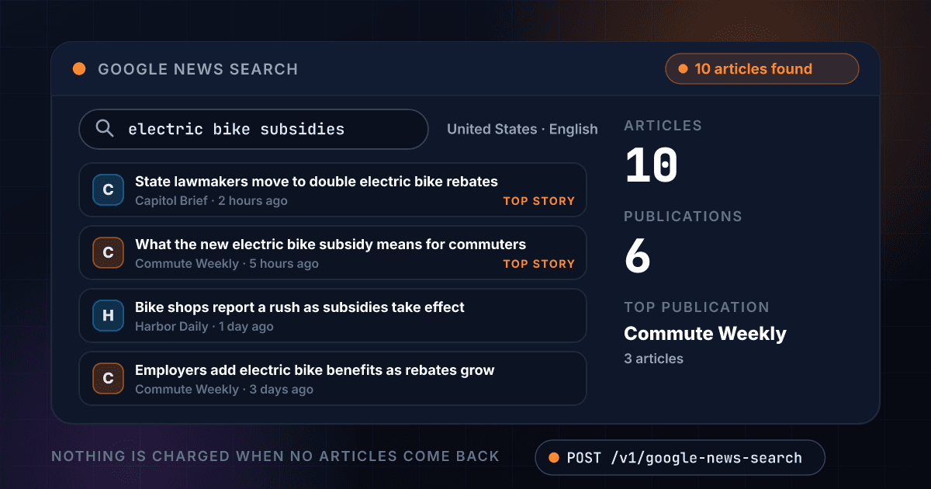Click the Commute Weekly avatar beside employers article
931x489 pixels.
[x=108, y=379]
